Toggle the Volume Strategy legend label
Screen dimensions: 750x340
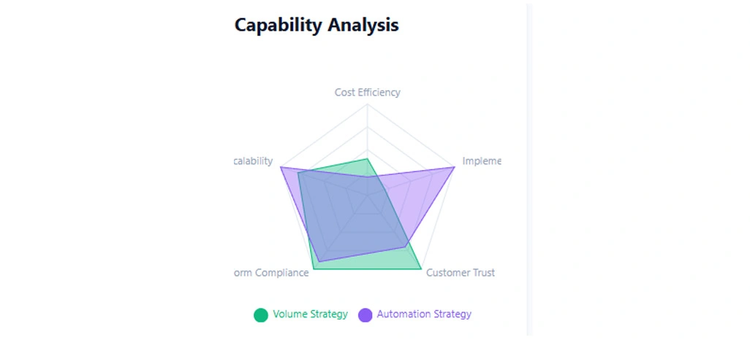click(x=310, y=314)
